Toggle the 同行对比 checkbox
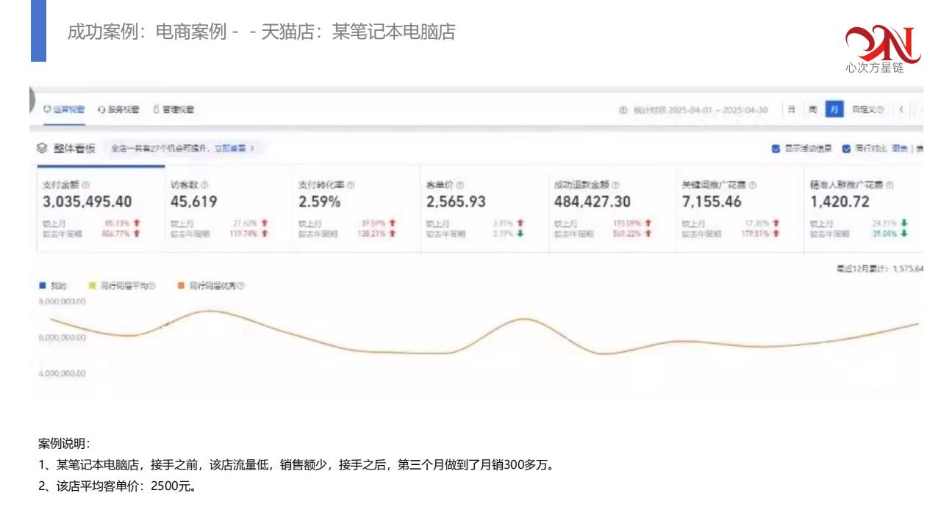Screen dimensions: 941x529 [846, 148]
